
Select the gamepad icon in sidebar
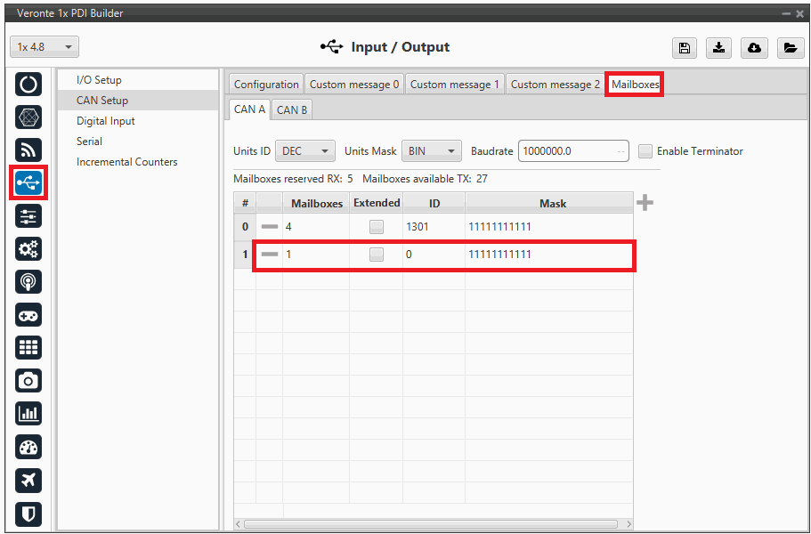(28, 315)
